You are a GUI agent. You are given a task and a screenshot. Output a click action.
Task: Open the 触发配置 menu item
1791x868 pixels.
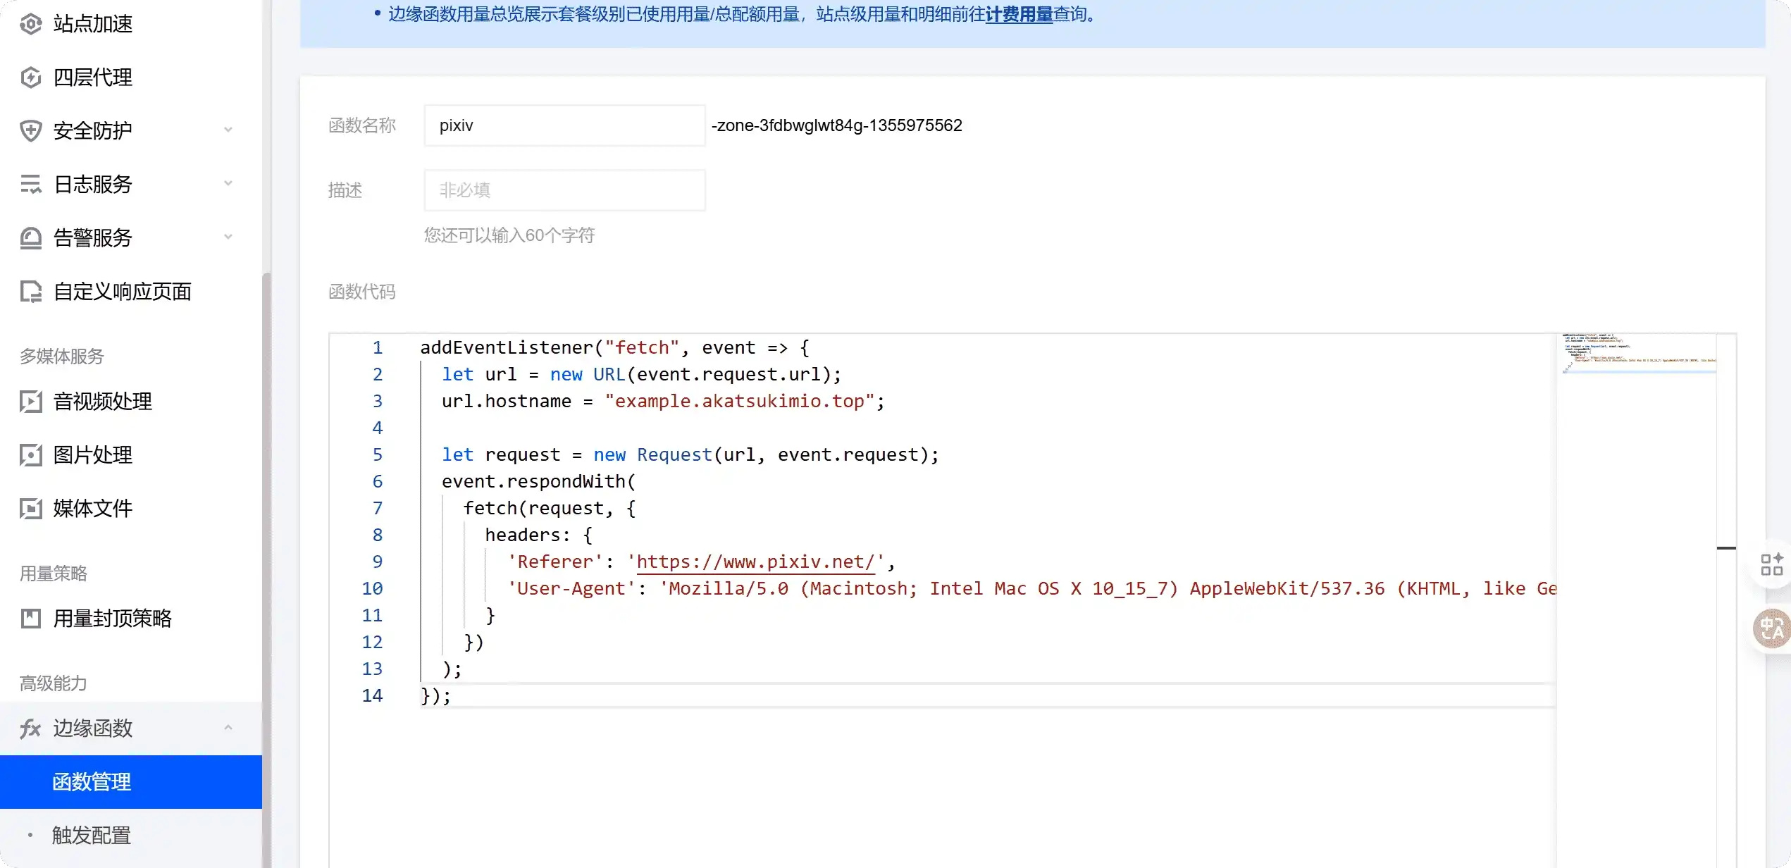click(x=92, y=836)
